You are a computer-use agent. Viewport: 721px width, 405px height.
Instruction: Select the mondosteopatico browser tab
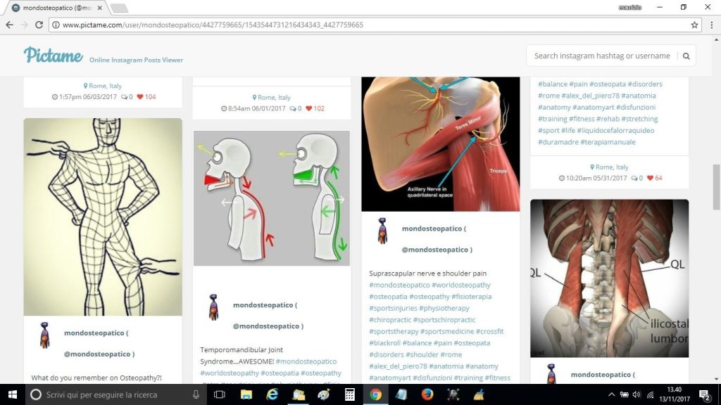point(56,8)
